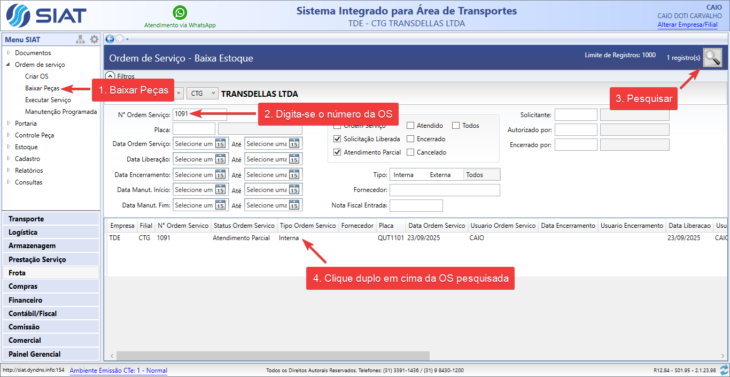The image size is (730, 377).
Task: Expand the Estoque tree node
Action: (x=9, y=147)
